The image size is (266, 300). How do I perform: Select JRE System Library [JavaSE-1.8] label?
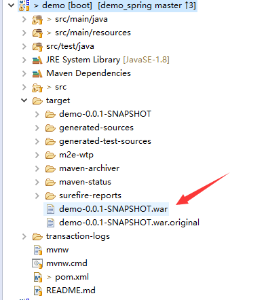[108, 60]
